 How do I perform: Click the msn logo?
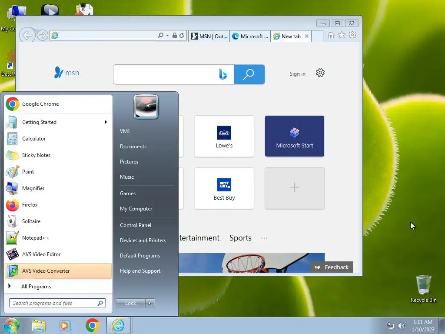(66, 73)
